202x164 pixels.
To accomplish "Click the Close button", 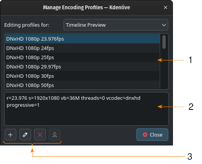I will [152, 135].
